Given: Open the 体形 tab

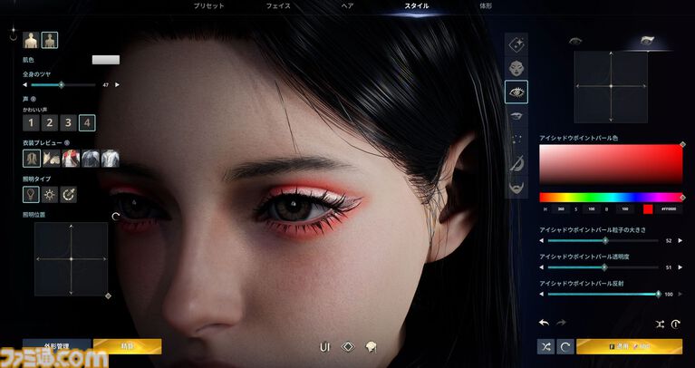Looking at the screenshot, I should (486, 6).
